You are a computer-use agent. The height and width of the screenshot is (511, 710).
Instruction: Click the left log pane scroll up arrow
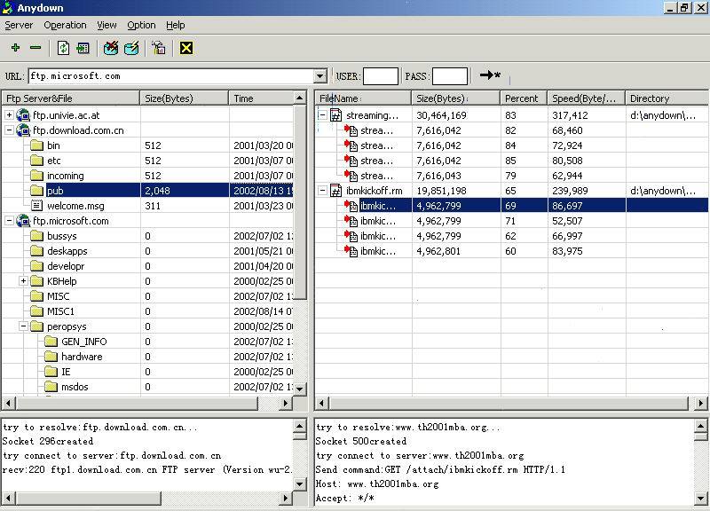point(300,426)
